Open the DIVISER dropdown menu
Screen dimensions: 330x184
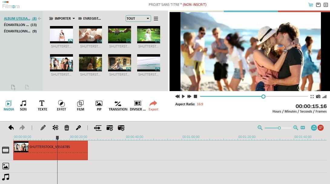138,105
